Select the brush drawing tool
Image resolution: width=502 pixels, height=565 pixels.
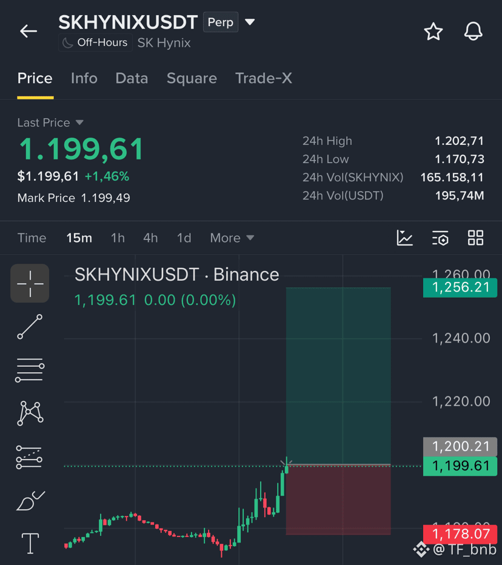click(x=31, y=501)
